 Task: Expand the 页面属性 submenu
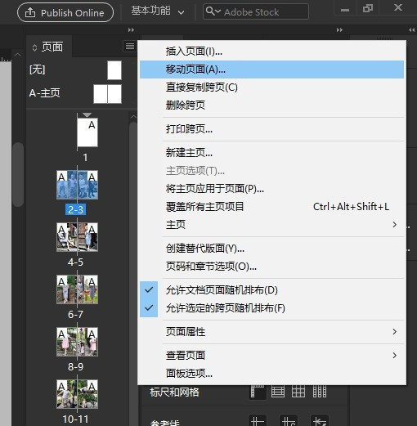[x=271, y=332]
